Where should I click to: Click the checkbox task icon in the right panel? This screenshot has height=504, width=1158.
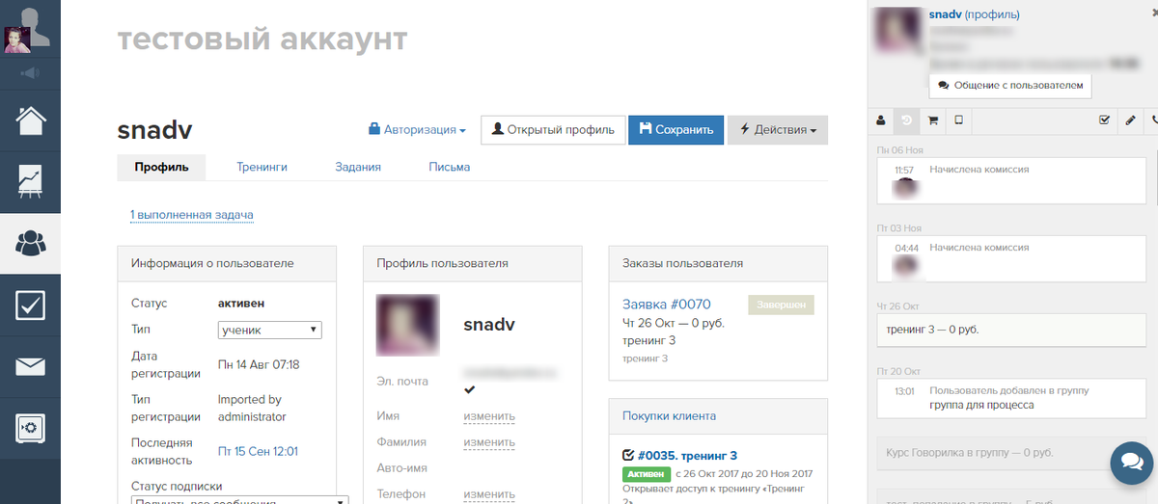[x=1105, y=120]
